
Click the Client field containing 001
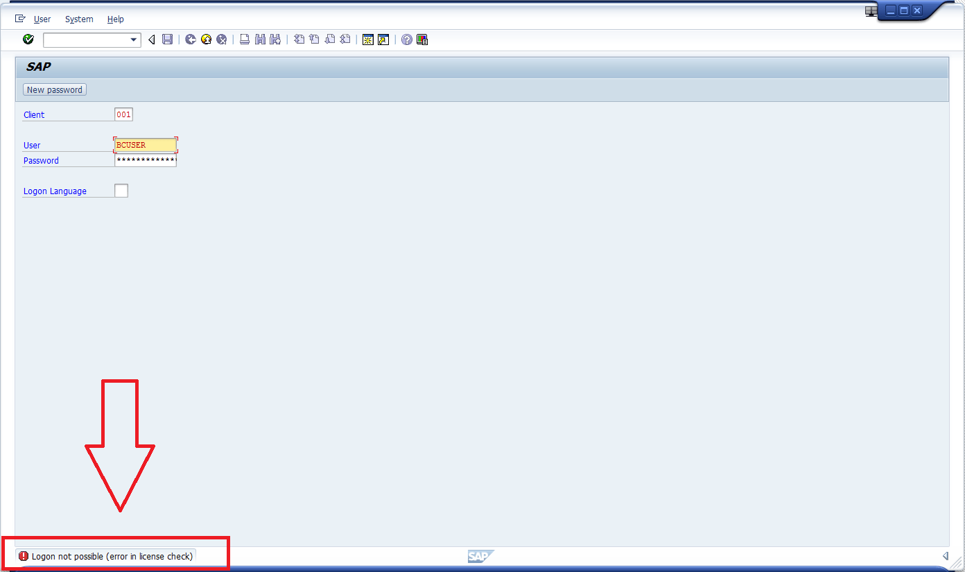(x=123, y=114)
